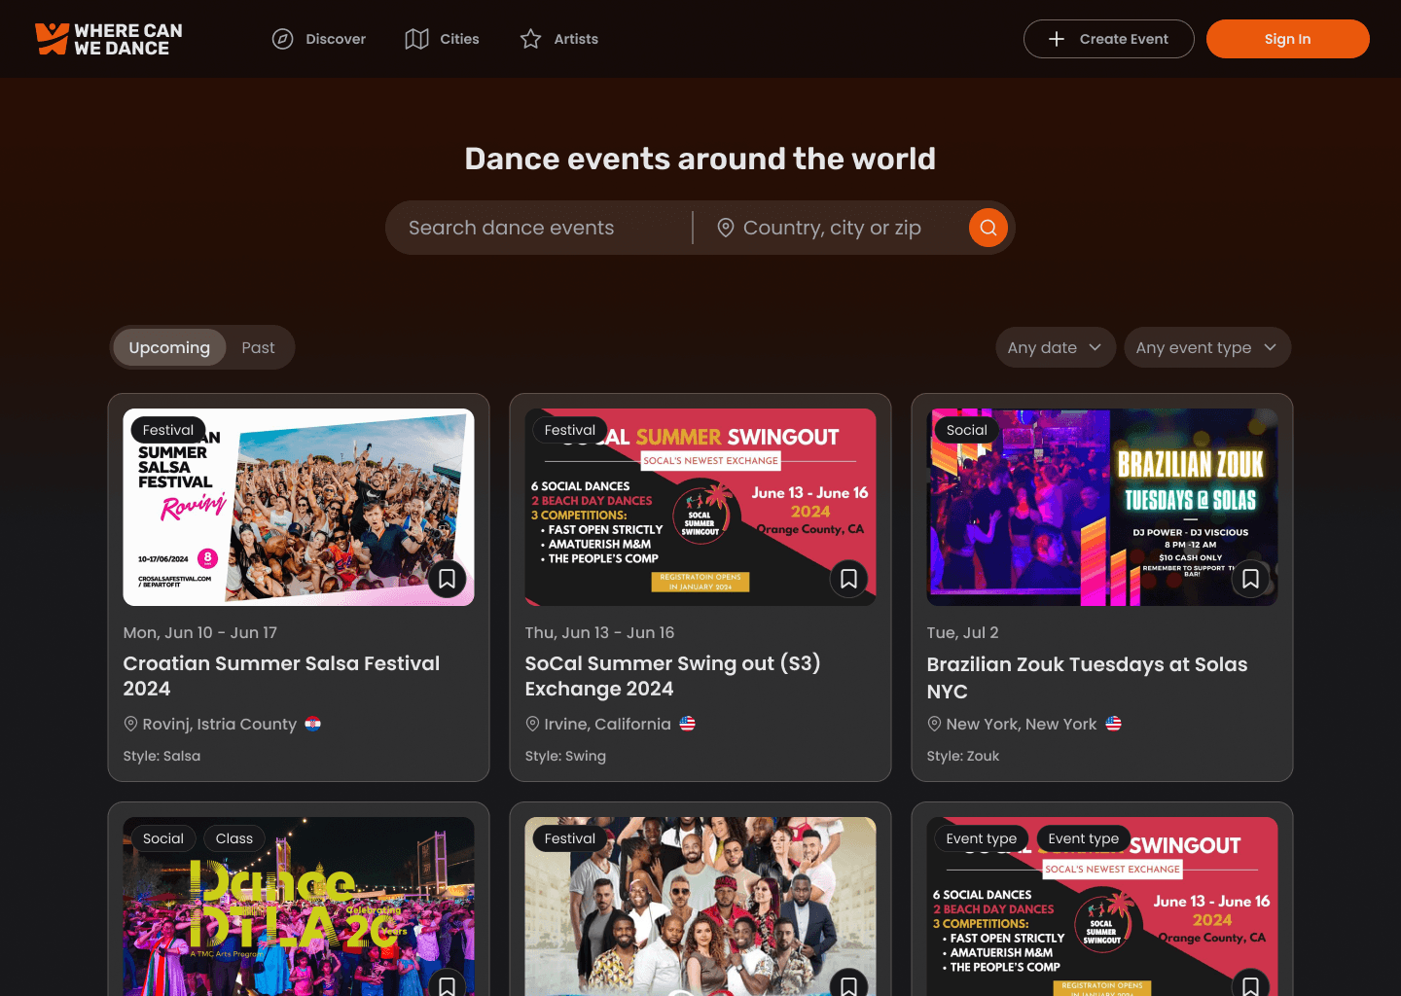Open SoCal Summer Swing out (S3) Exchange title
Image resolution: width=1401 pixels, height=996 pixels.
(x=673, y=676)
